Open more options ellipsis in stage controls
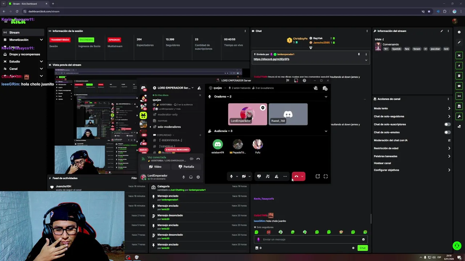This screenshot has height=261, width=465. click(x=285, y=177)
